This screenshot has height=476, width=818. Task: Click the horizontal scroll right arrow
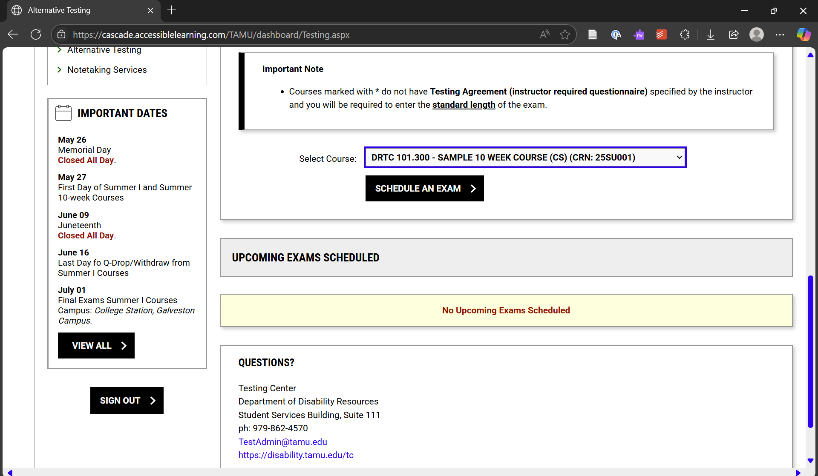tap(798, 472)
